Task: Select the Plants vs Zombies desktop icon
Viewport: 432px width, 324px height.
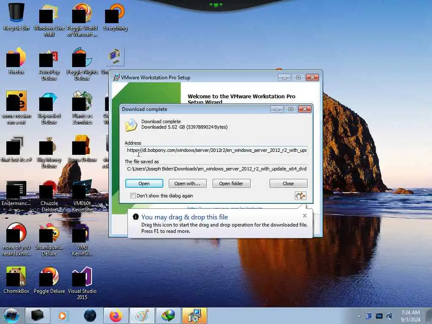Action: coord(82,108)
